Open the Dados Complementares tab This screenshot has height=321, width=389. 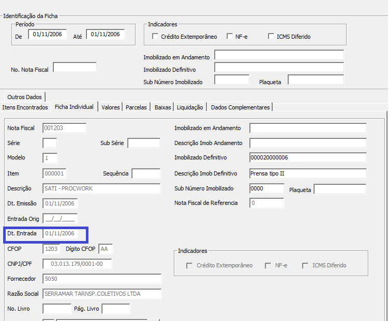tap(240, 107)
